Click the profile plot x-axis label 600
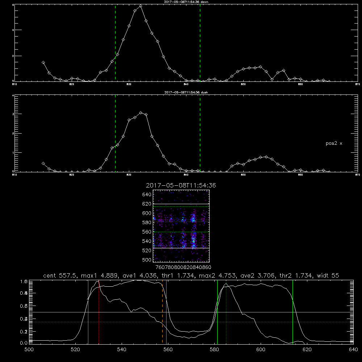This screenshot has width=362, height=362. tap(261, 350)
